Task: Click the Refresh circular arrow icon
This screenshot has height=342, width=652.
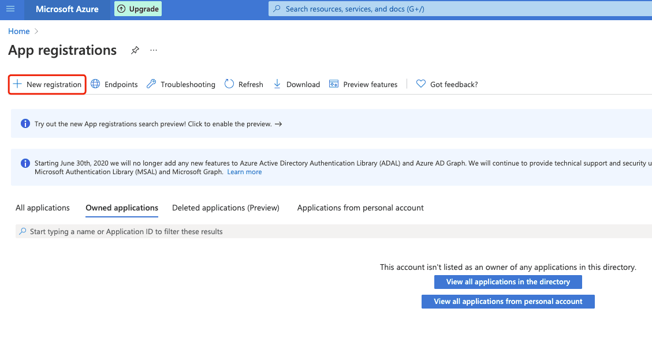Action: point(229,84)
